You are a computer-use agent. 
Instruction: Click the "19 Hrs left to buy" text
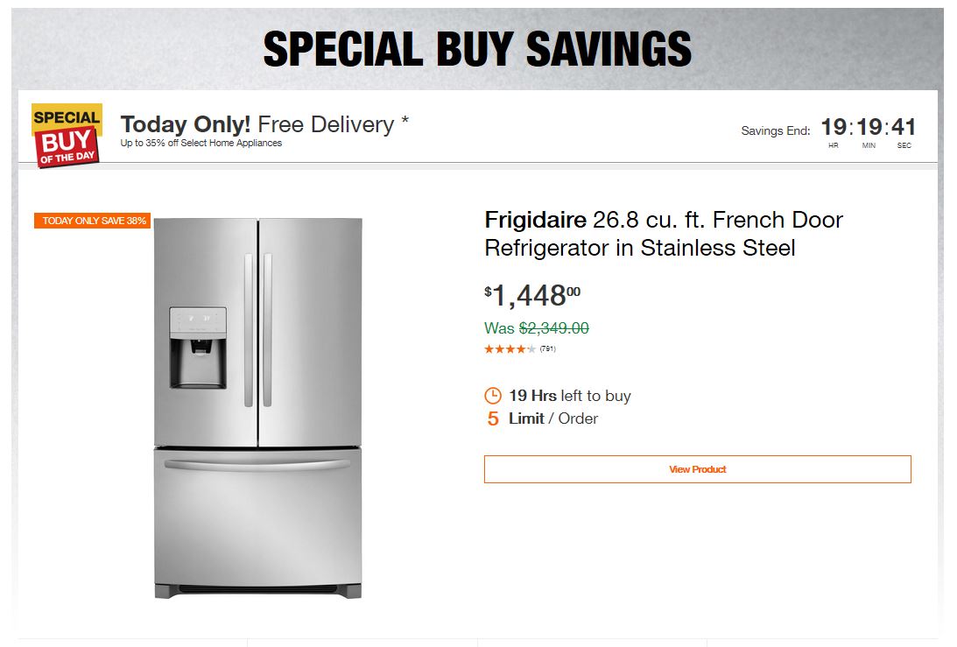(569, 396)
